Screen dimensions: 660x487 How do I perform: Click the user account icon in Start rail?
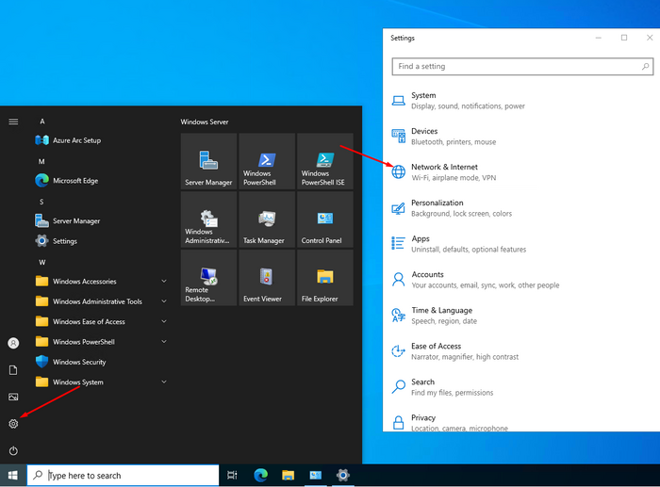pos(13,343)
